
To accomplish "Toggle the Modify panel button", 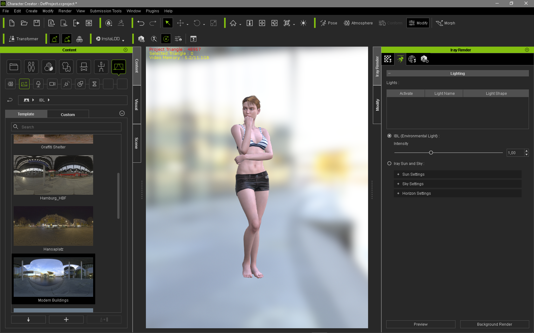I will 418,23.
